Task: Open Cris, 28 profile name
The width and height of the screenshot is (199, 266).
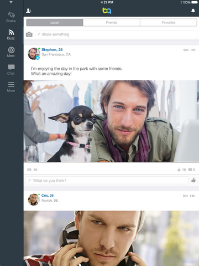Action: pos(48,196)
